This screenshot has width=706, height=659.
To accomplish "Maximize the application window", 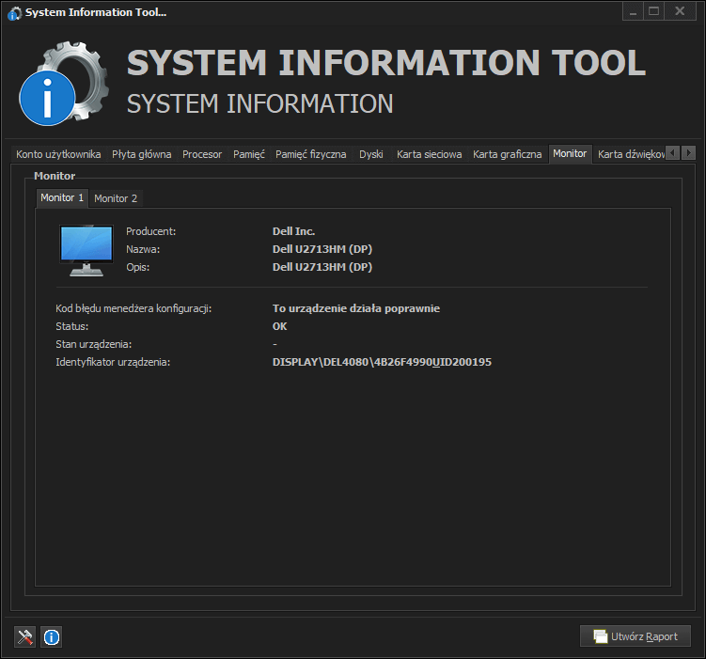I will coord(653,11).
